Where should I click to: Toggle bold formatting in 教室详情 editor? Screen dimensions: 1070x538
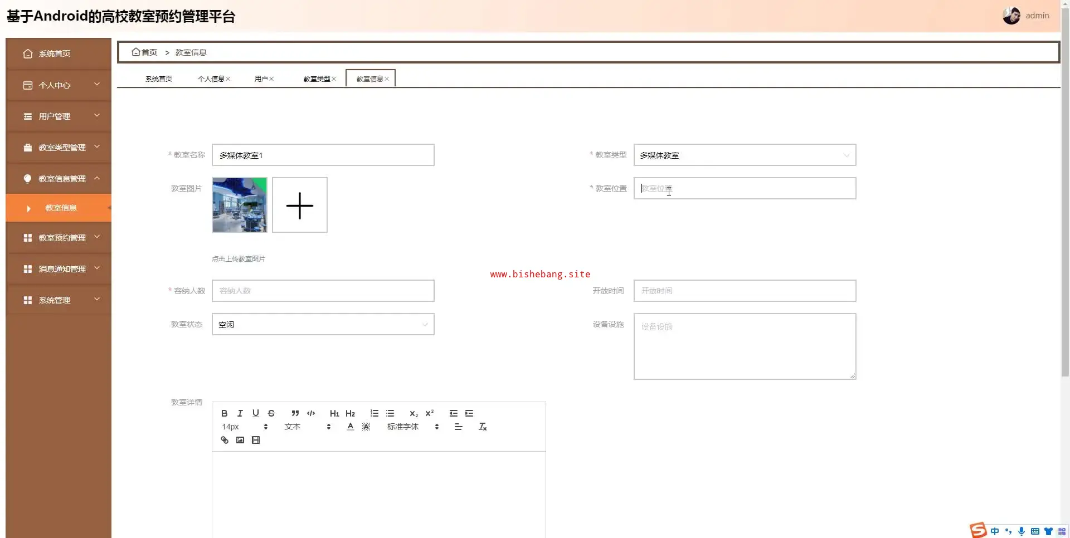pyautogui.click(x=224, y=413)
